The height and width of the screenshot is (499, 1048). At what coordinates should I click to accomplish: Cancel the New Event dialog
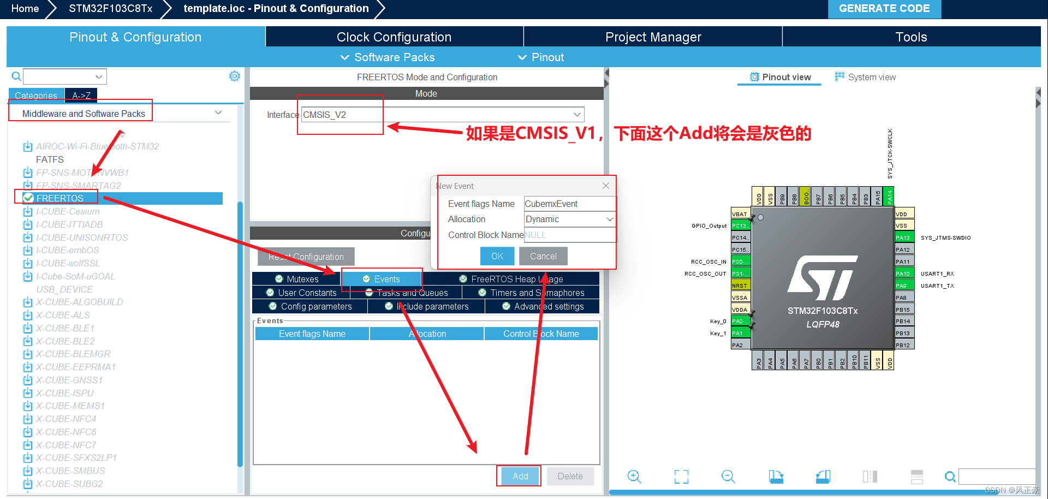point(543,256)
